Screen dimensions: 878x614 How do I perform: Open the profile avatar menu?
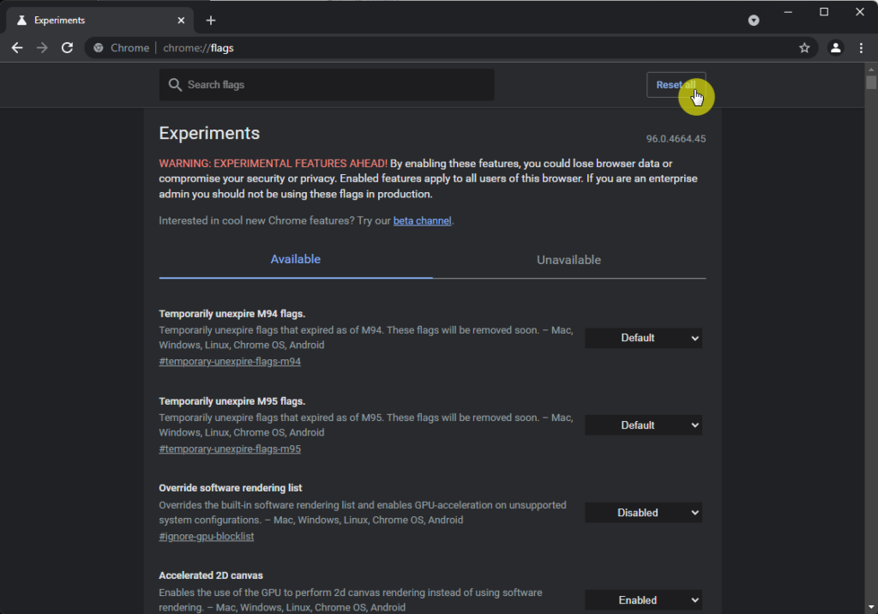[x=835, y=48]
